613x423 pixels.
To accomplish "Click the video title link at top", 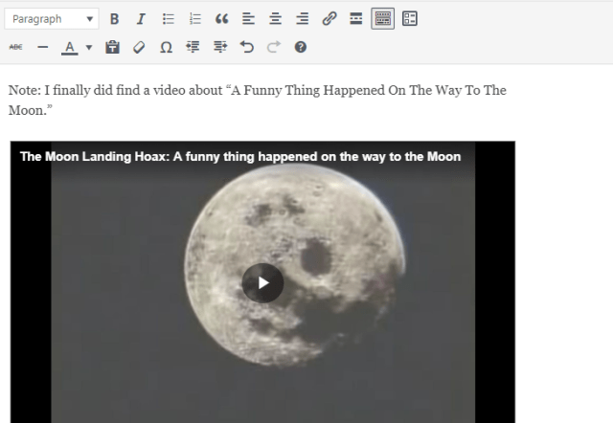I will tap(240, 156).
